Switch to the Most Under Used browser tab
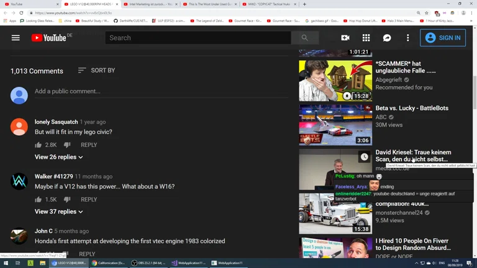Image resolution: width=477 pixels, height=268 pixels. [209, 4]
